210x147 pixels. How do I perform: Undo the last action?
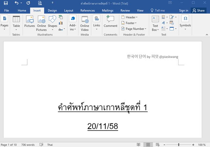tap(16, 3)
